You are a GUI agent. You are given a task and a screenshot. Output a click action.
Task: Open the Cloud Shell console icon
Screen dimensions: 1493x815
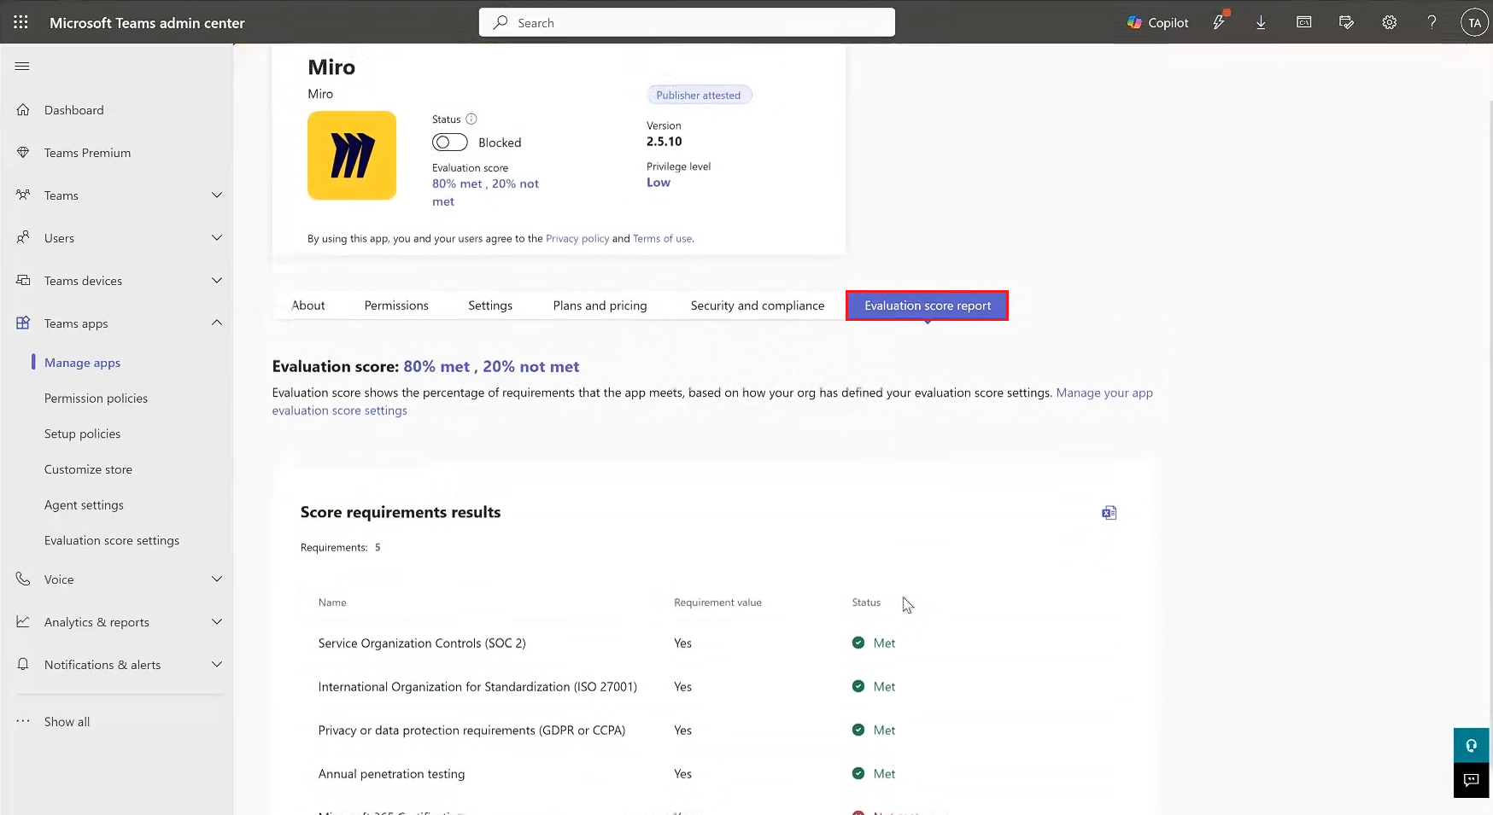tap(1304, 22)
